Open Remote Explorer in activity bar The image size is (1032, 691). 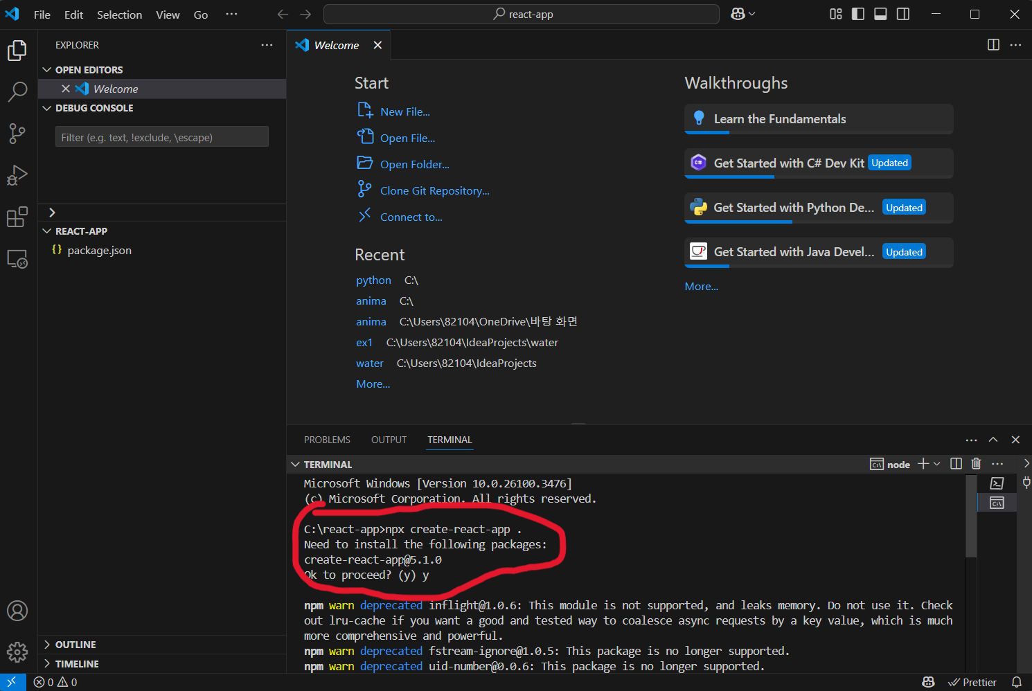point(17,260)
